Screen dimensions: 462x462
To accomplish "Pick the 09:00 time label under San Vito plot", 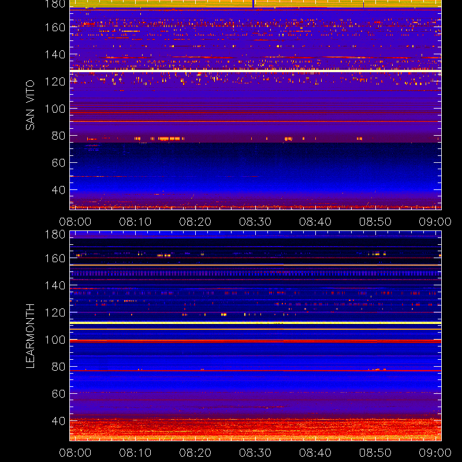I will point(435,222).
